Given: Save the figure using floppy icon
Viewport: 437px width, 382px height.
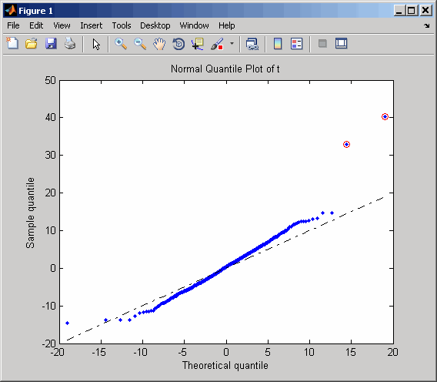Looking at the screenshot, I should [x=51, y=44].
